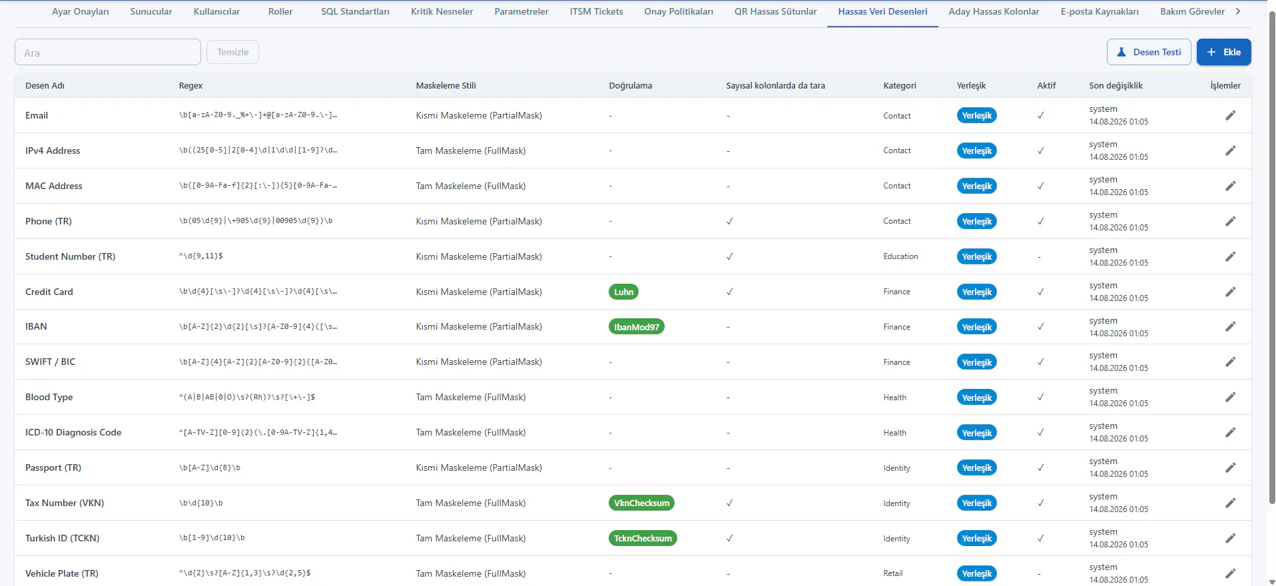Viewport: 1276px width, 586px height.
Task: Click the Kategori column header
Action: click(x=900, y=85)
